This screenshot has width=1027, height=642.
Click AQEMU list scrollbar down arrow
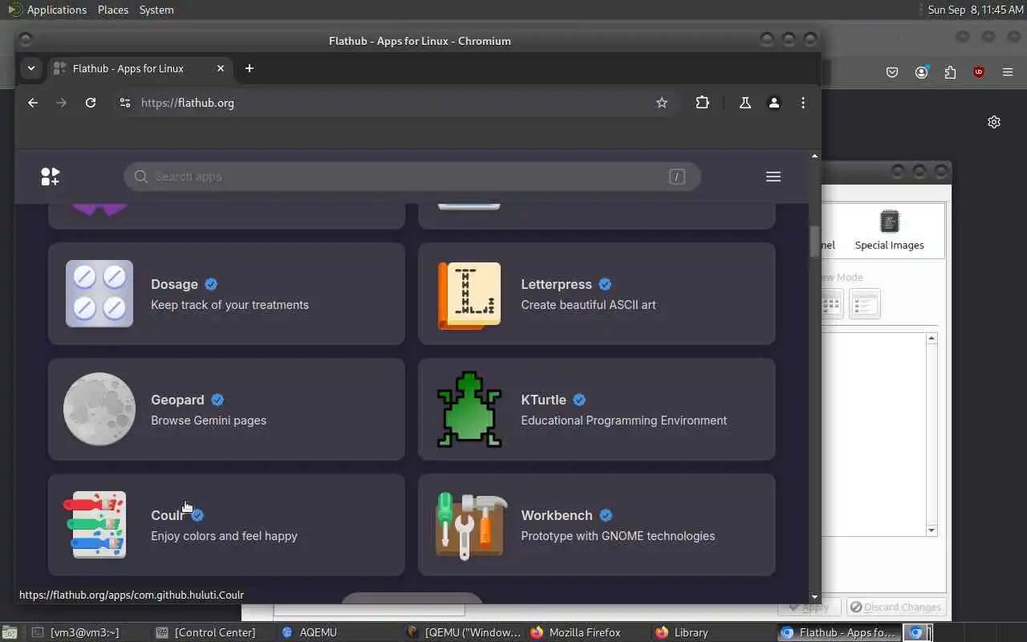pos(932,530)
